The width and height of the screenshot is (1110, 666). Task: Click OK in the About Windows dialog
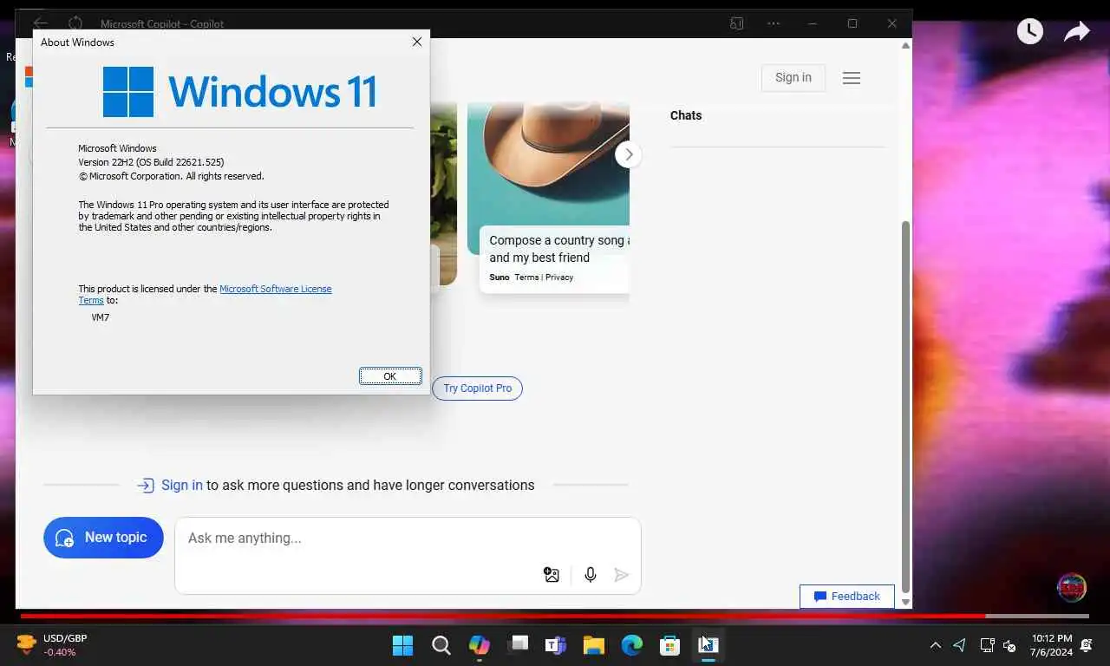tap(390, 376)
